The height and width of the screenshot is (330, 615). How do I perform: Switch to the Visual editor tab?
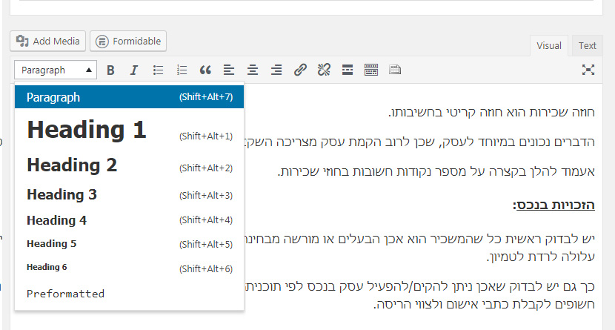click(549, 46)
